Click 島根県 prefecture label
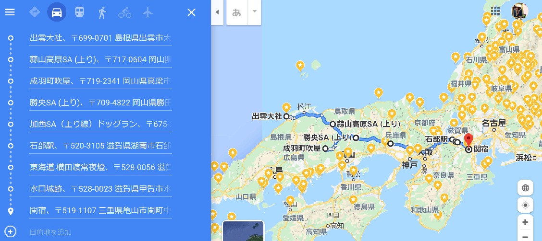The width and height of the screenshot is (542, 241). (280, 137)
